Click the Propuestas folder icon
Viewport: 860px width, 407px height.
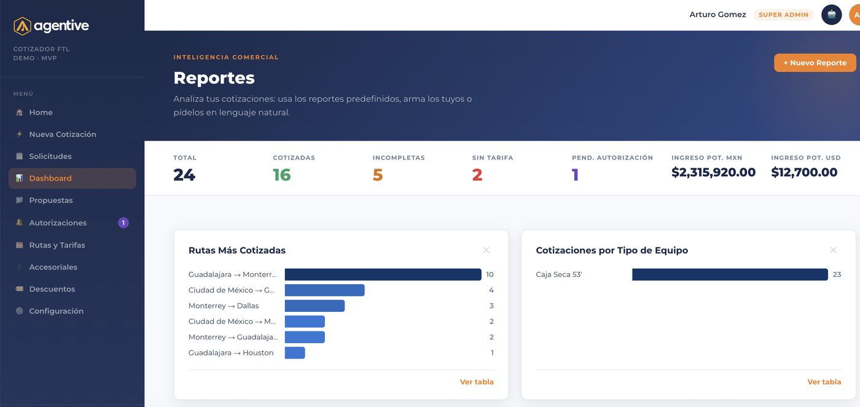(x=19, y=200)
